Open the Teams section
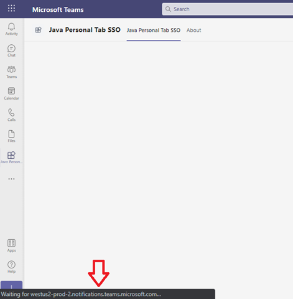The width and height of the screenshot is (293, 299). coord(11,72)
